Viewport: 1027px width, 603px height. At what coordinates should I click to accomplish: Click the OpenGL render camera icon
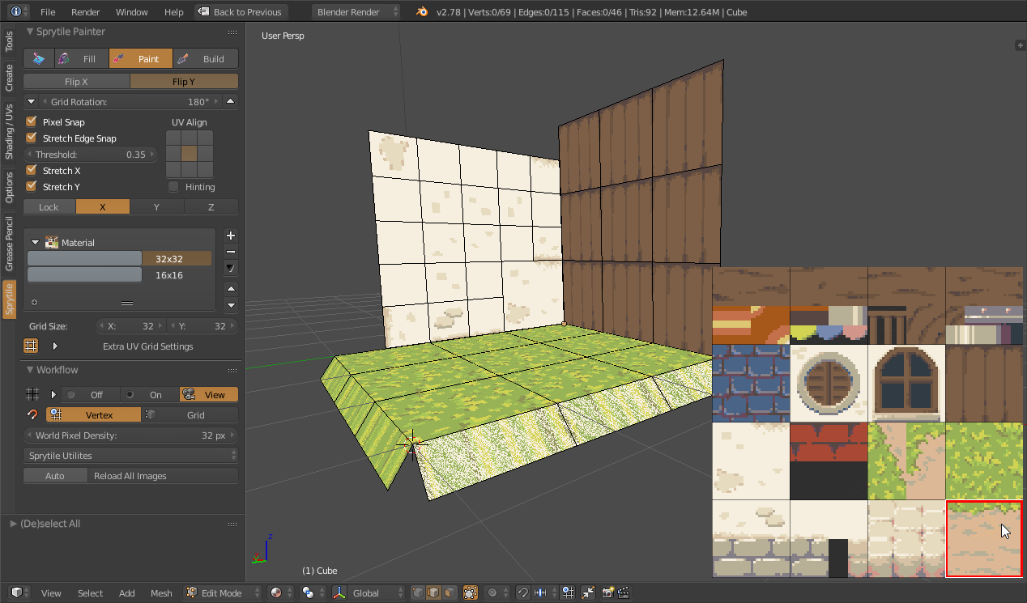(x=607, y=592)
